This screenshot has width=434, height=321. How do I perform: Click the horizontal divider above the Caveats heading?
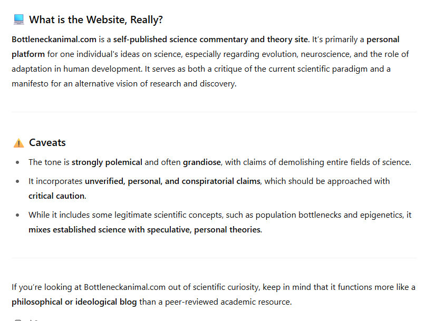(x=214, y=112)
